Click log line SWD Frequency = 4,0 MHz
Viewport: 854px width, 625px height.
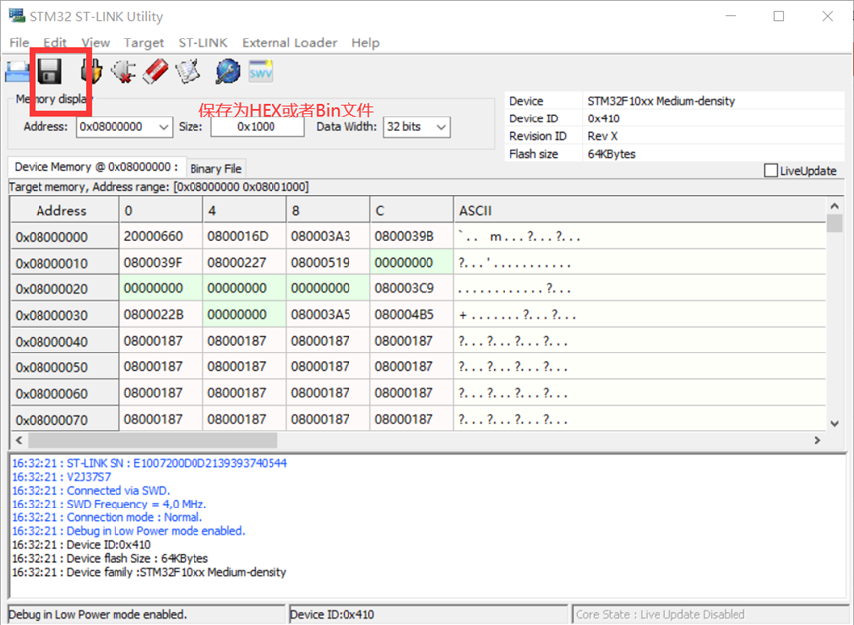110,504
